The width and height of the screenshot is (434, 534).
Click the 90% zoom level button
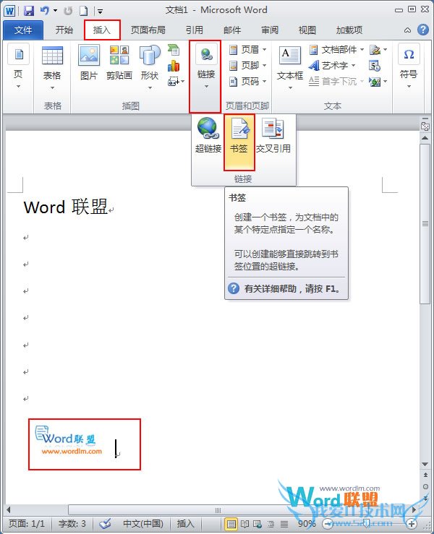point(307,523)
